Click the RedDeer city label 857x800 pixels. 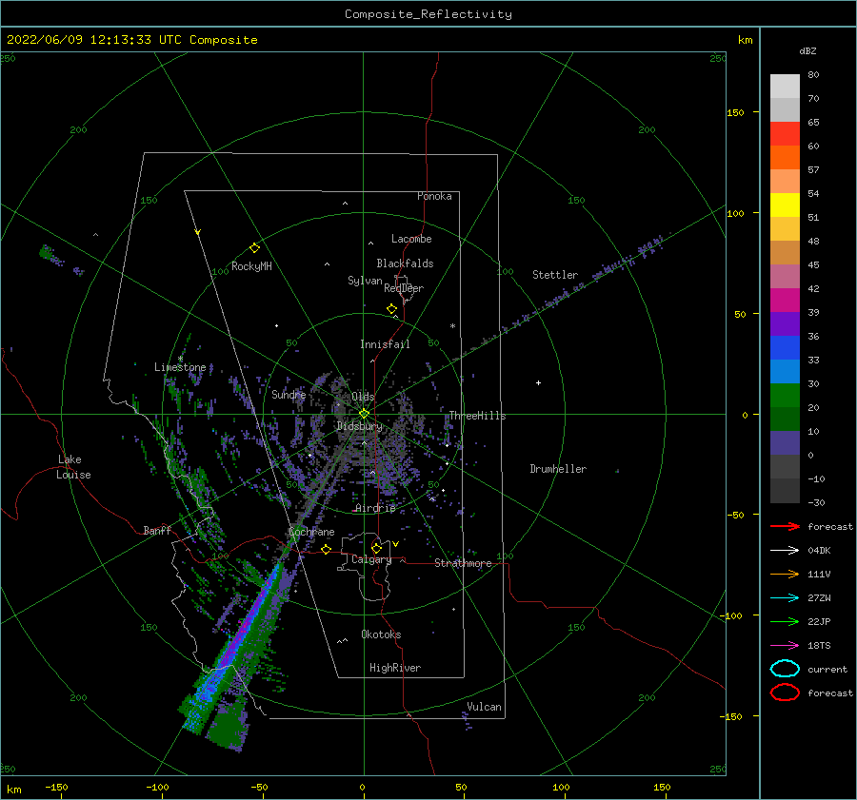tap(404, 288)
